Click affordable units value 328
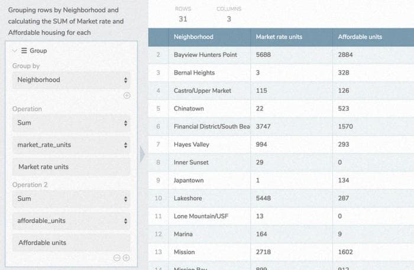Screen dimensions: 414x270 point(344,73)
